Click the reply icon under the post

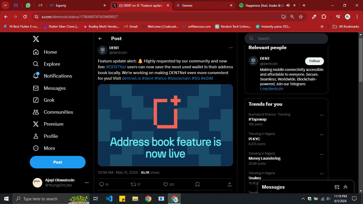[101, 184]
